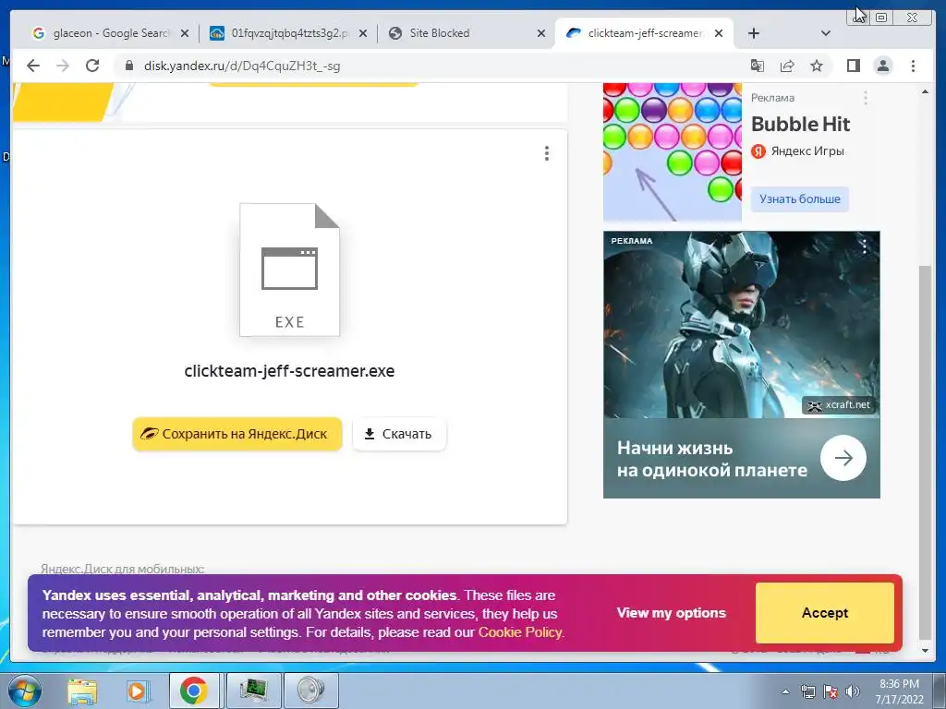
Task: Click the share page icon
Action: point(787,66)
